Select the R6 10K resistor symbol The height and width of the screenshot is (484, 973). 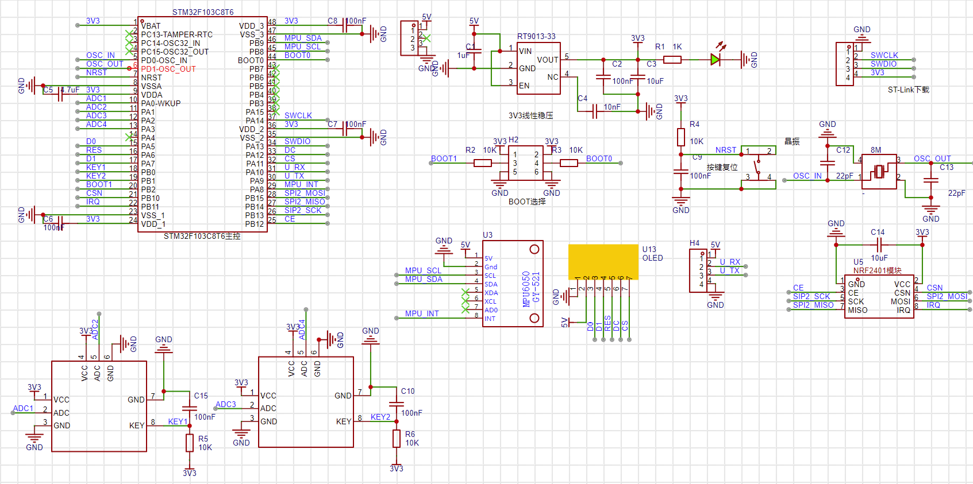pyautogui.click(x=397, y=439)
